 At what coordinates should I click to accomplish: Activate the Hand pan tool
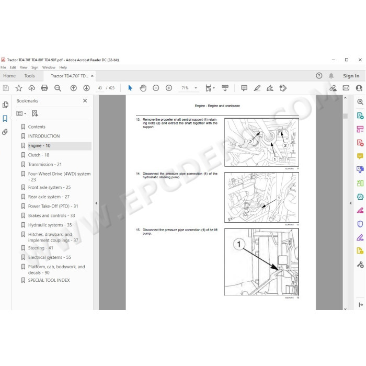click(x=143, y=88)
